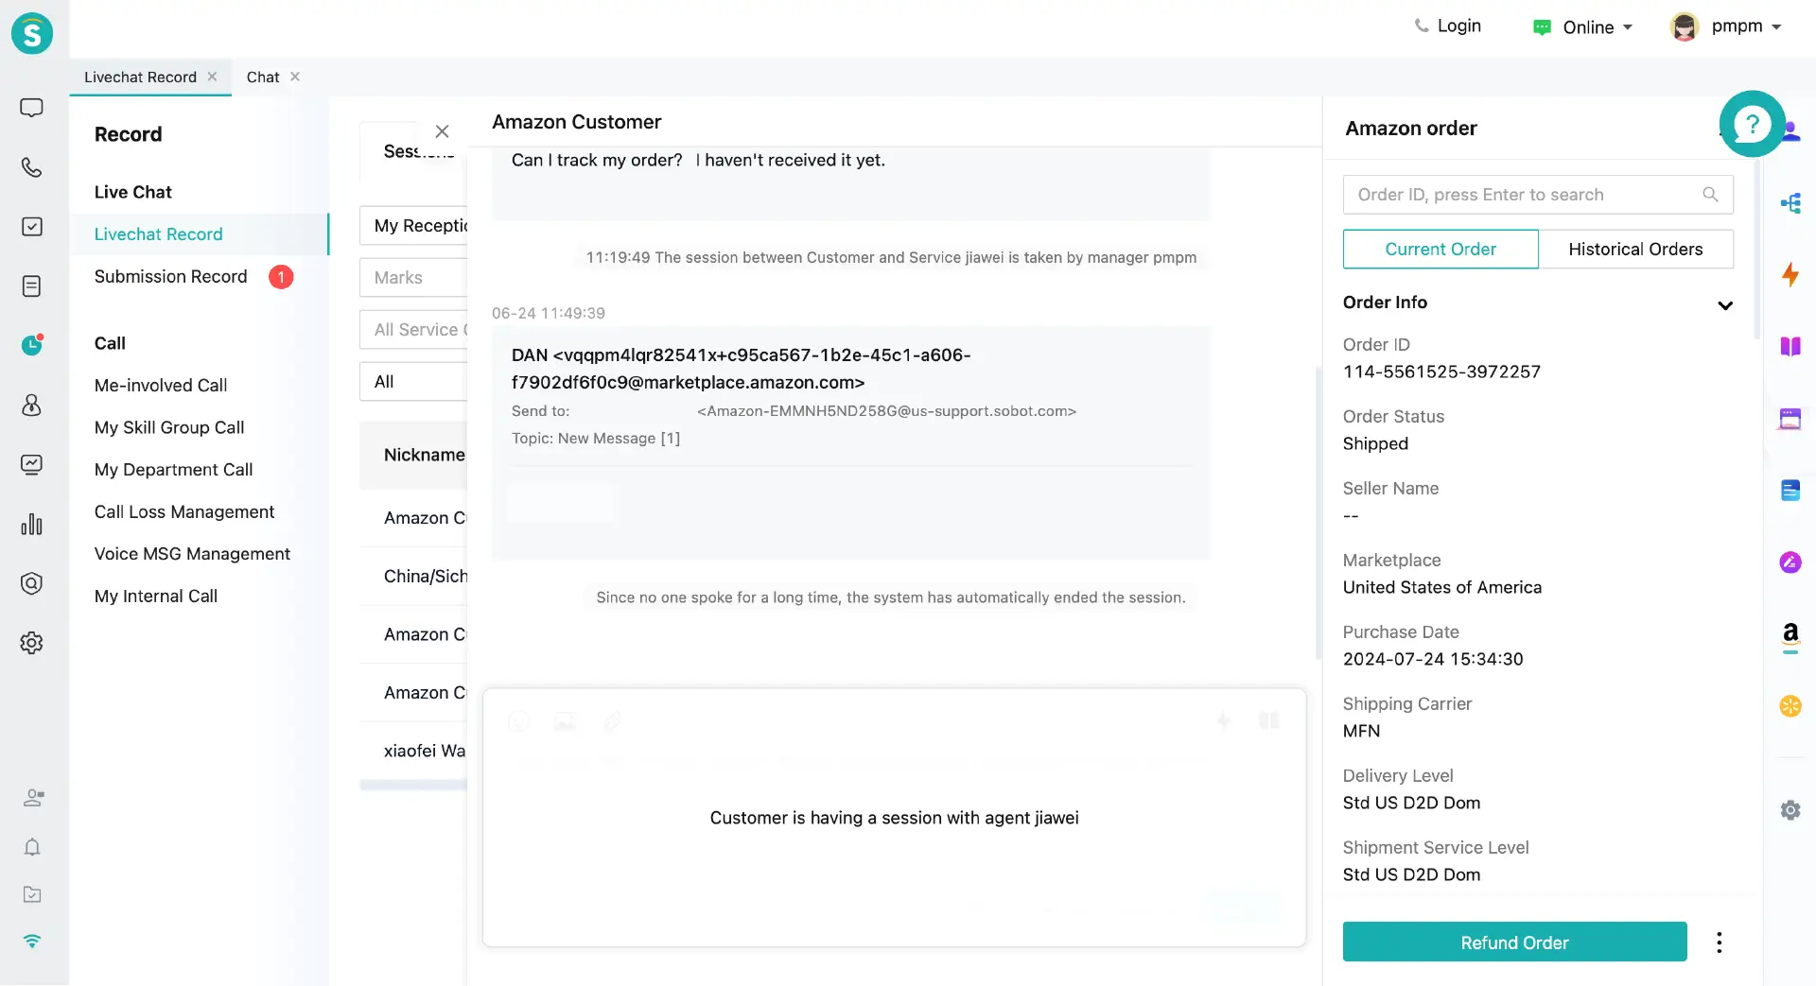This screenshot has width=1816, height=986.
Task: Click the Login phone link
Action: point(1447,26)
